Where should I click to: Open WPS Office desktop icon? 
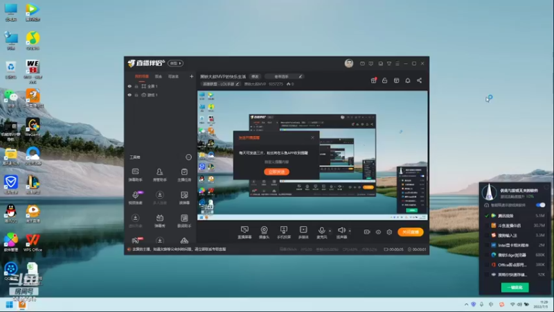(33, 243)
